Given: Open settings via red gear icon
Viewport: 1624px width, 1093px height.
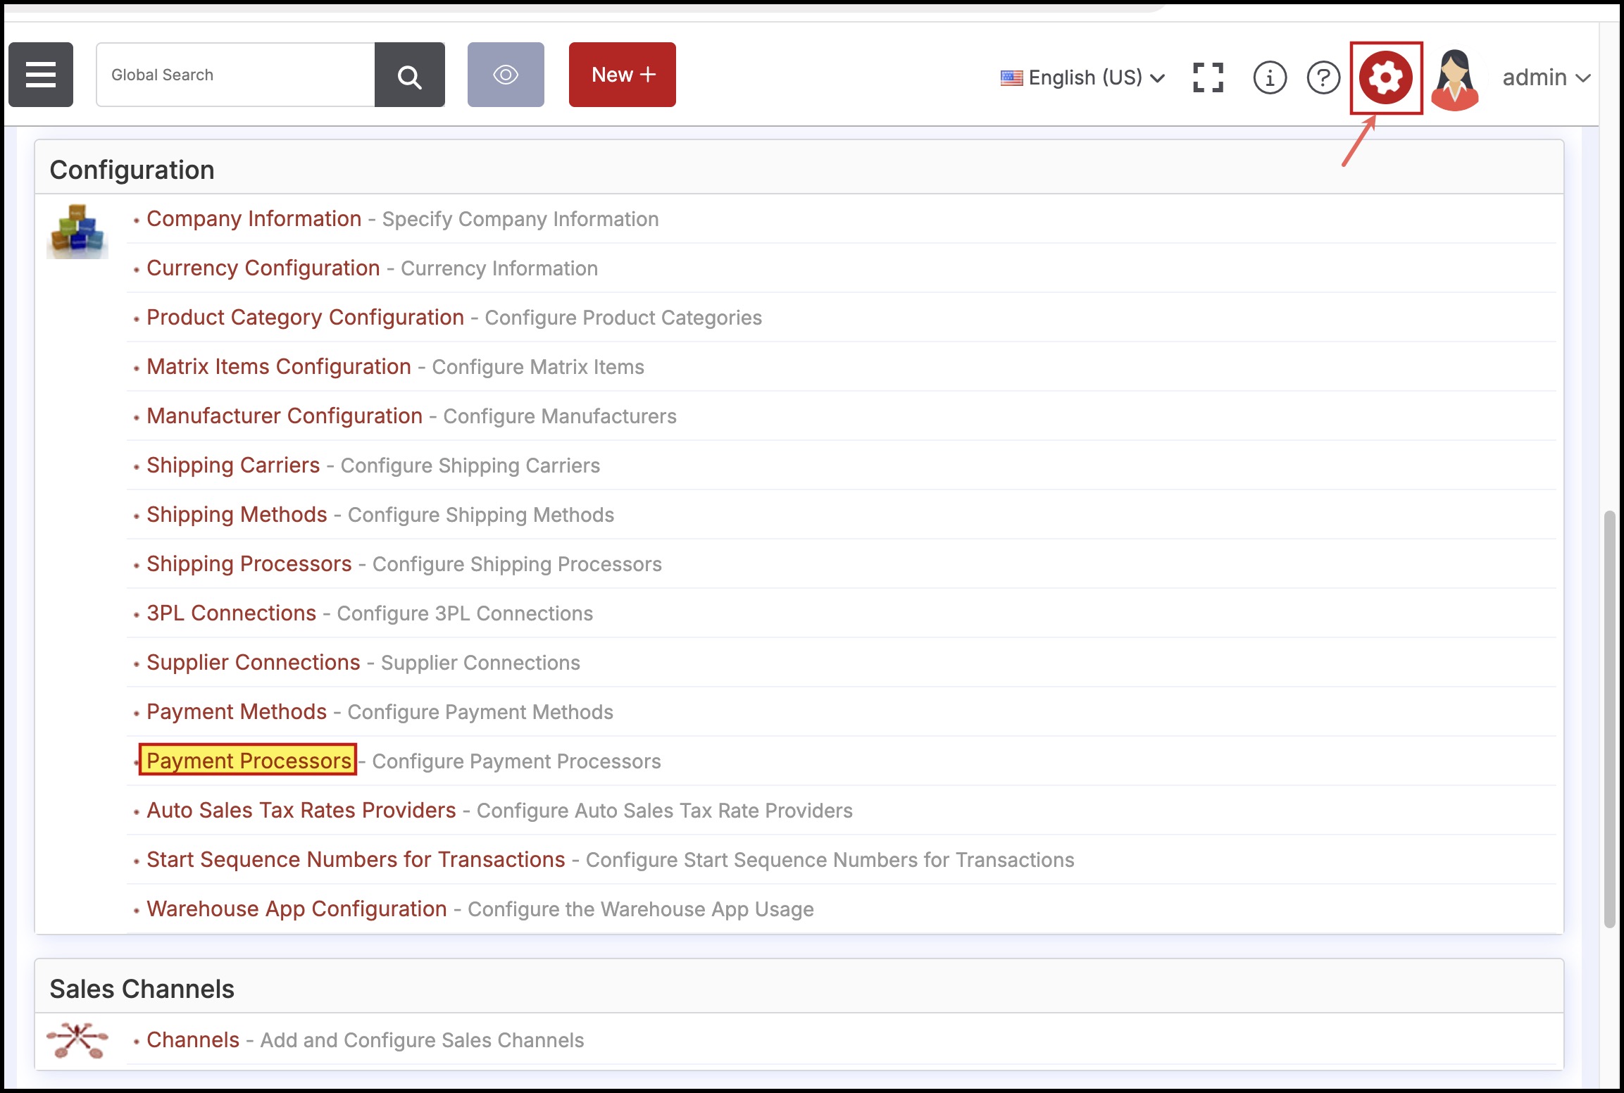Looking at the screenshot, I should [1385, 77].
